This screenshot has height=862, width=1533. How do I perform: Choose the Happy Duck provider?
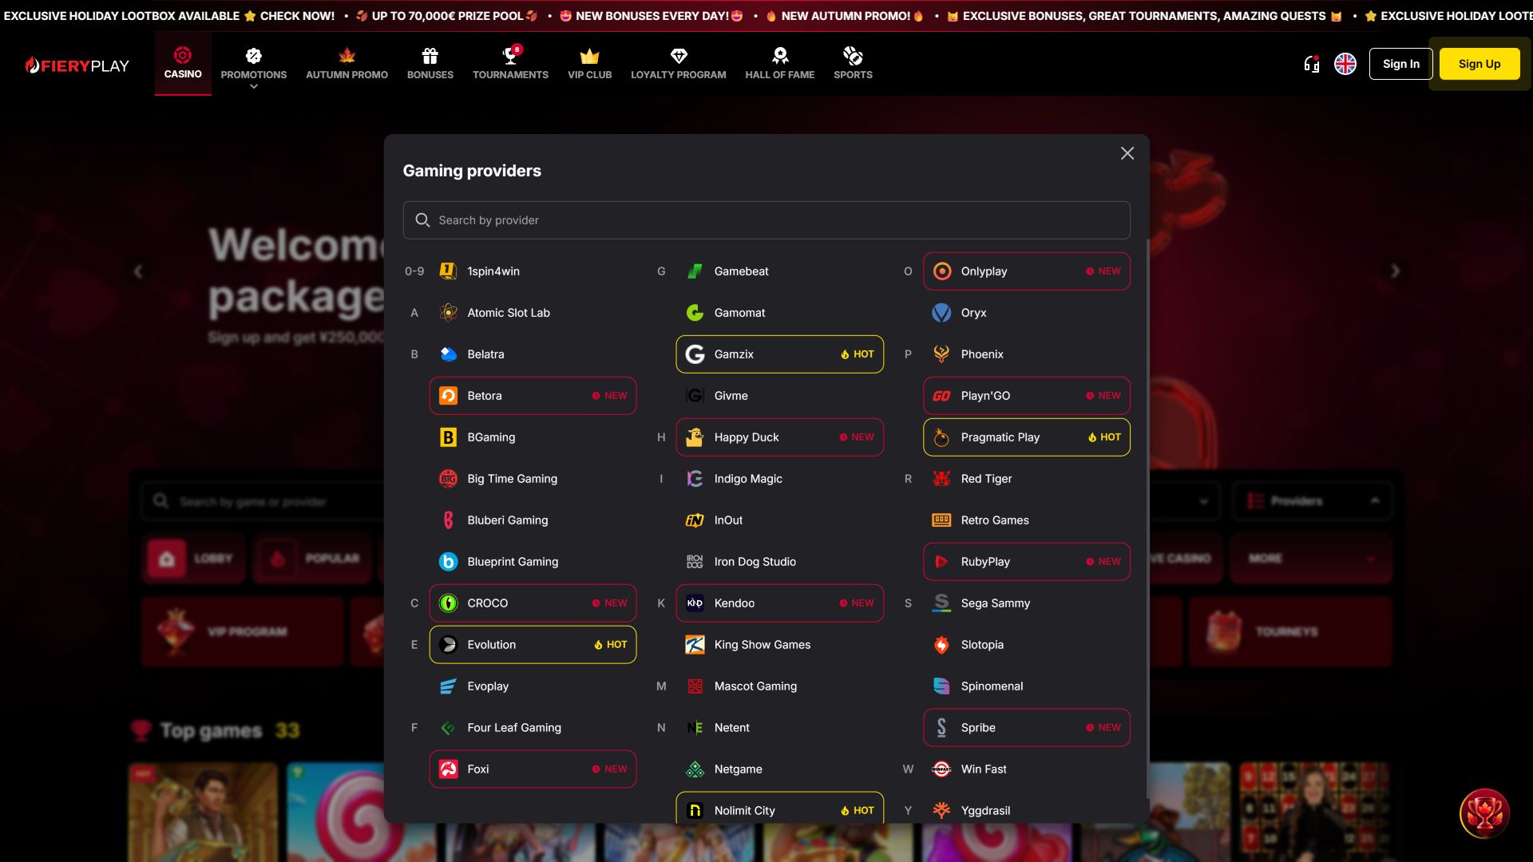[779, 437]
